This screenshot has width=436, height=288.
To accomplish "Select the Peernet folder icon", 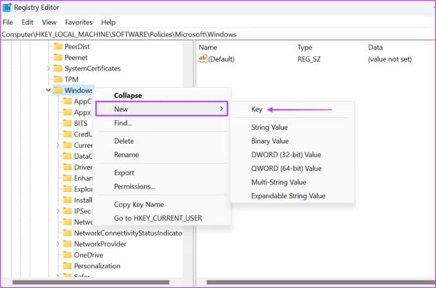I will (58, 57).
